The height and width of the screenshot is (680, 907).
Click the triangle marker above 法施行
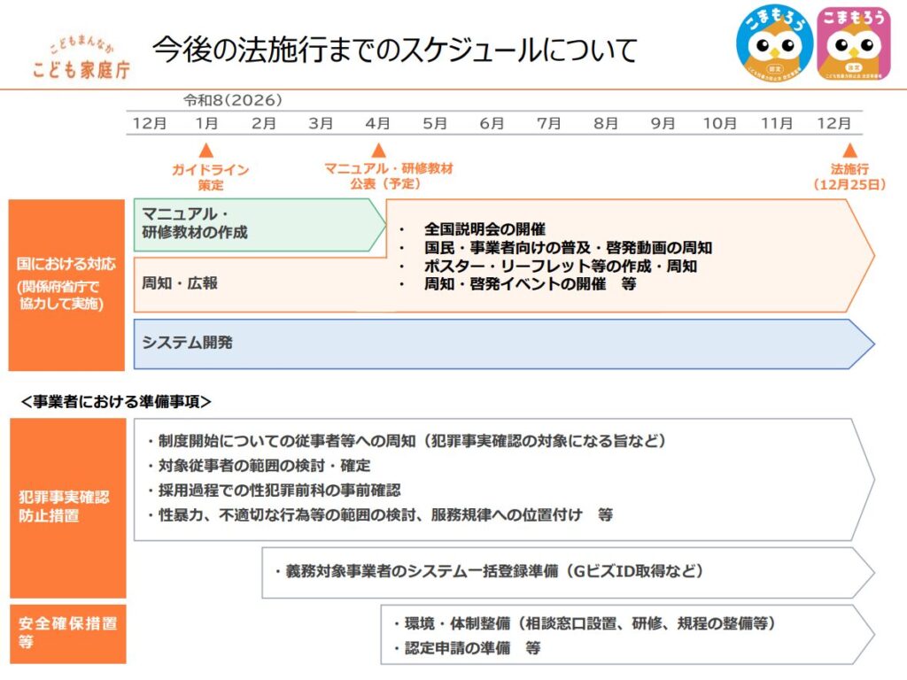point(849,151)
